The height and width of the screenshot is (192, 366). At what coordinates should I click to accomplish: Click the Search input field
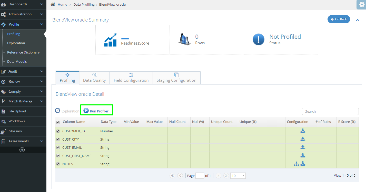(x=330, y=111)
